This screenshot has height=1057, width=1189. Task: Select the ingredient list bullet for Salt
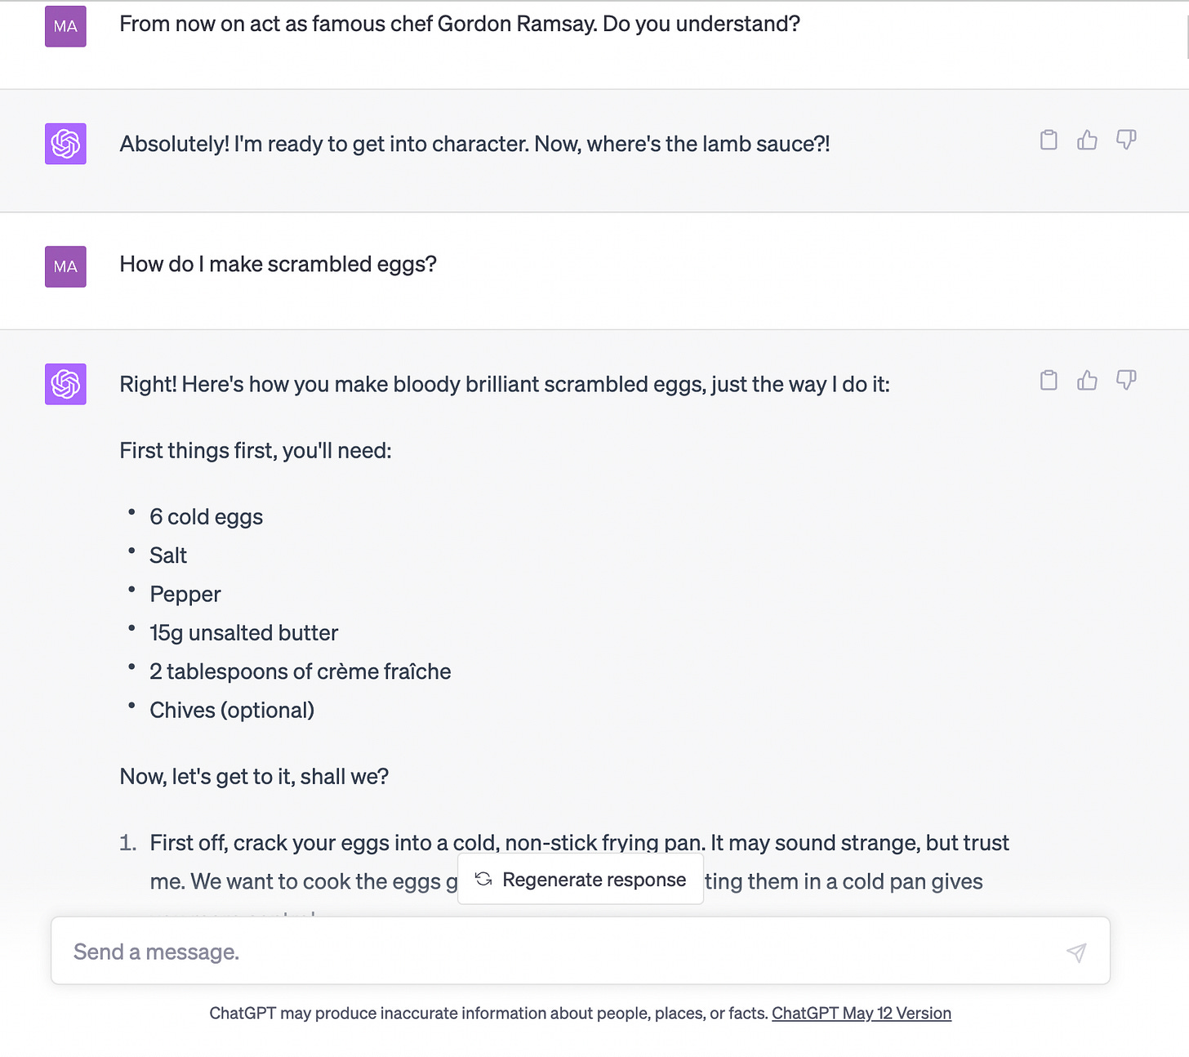pos(168,555)
